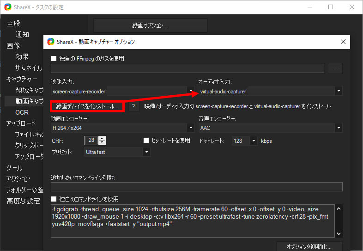This screenshot has width=363, height=251.
Task: Enable 独自の FFmpeg のパスを使用 checkbox
Action: point(54,58)
